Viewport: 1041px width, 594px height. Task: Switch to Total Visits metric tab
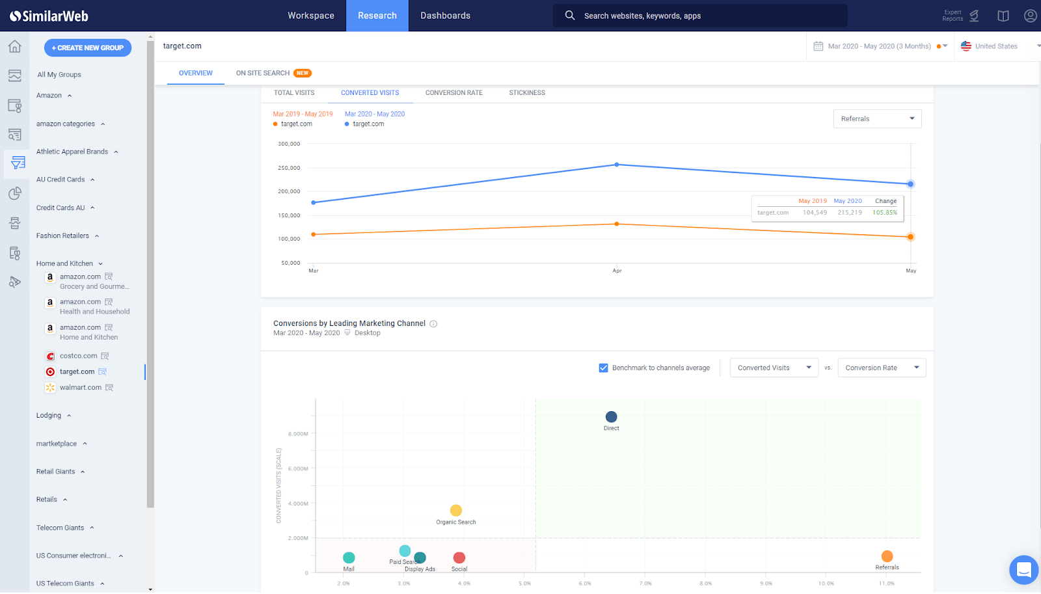click(x=294, y=93)
